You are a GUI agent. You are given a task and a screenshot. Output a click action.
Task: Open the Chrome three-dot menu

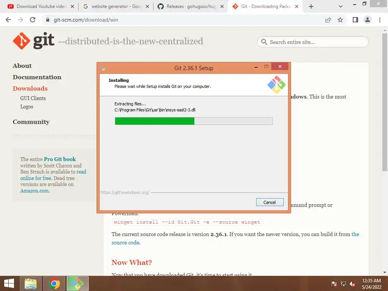pyautogui.click(x=380, y=20)
